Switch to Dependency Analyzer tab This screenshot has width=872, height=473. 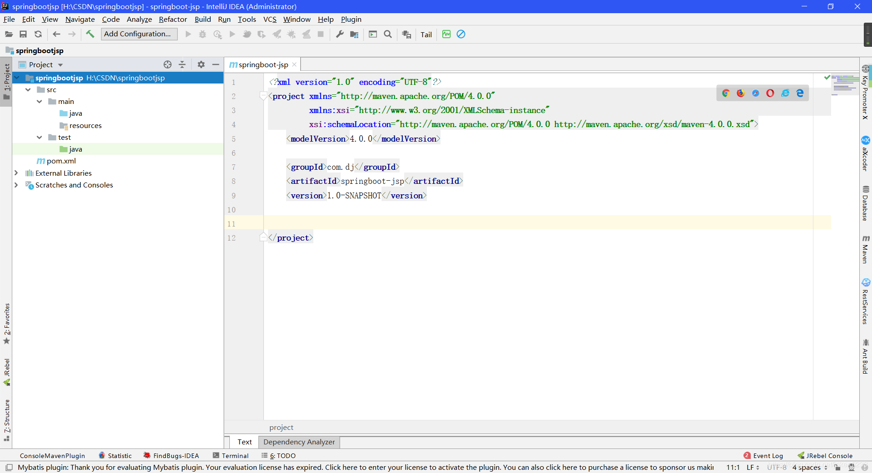point(299,442)
